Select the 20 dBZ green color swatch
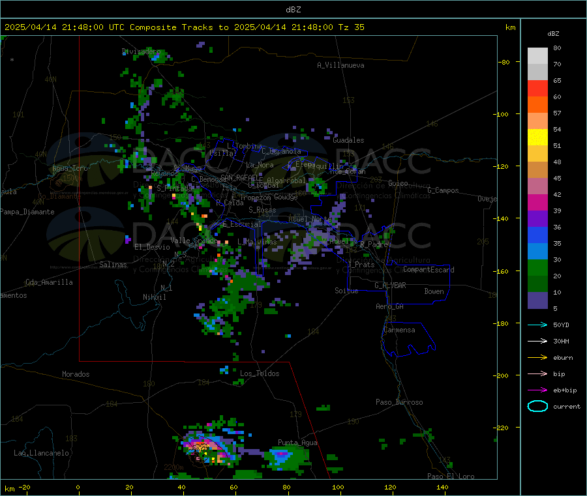 [537, 267]
